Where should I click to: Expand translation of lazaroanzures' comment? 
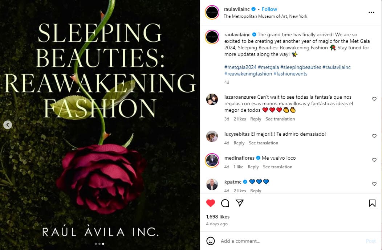point(280,119)
